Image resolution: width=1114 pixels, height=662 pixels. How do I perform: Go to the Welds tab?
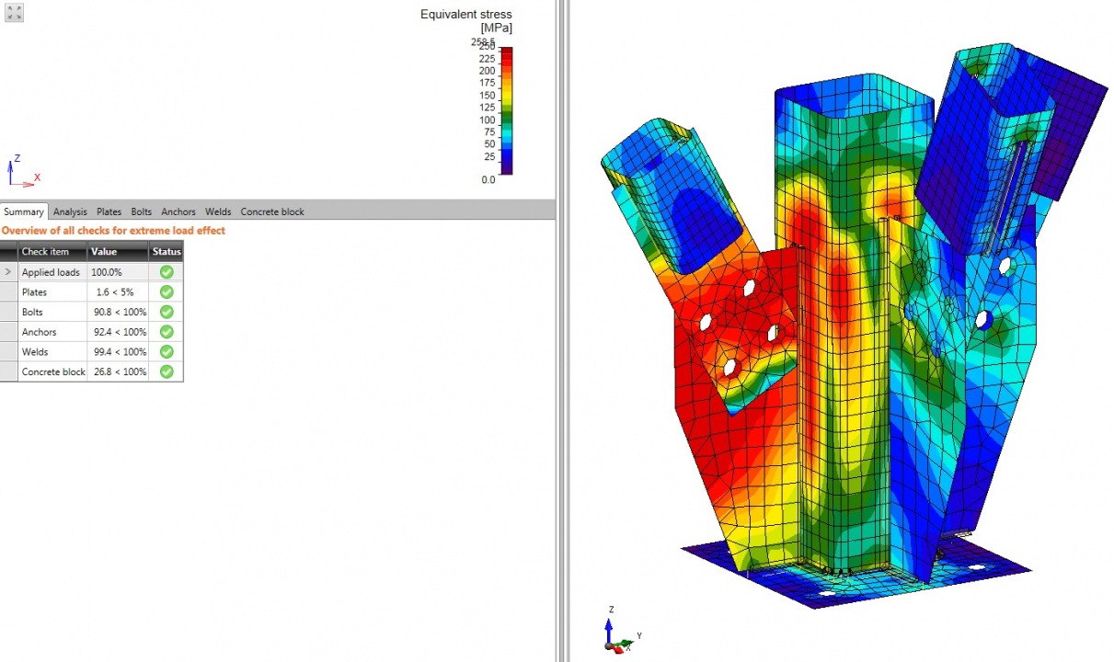pos(218,211)
